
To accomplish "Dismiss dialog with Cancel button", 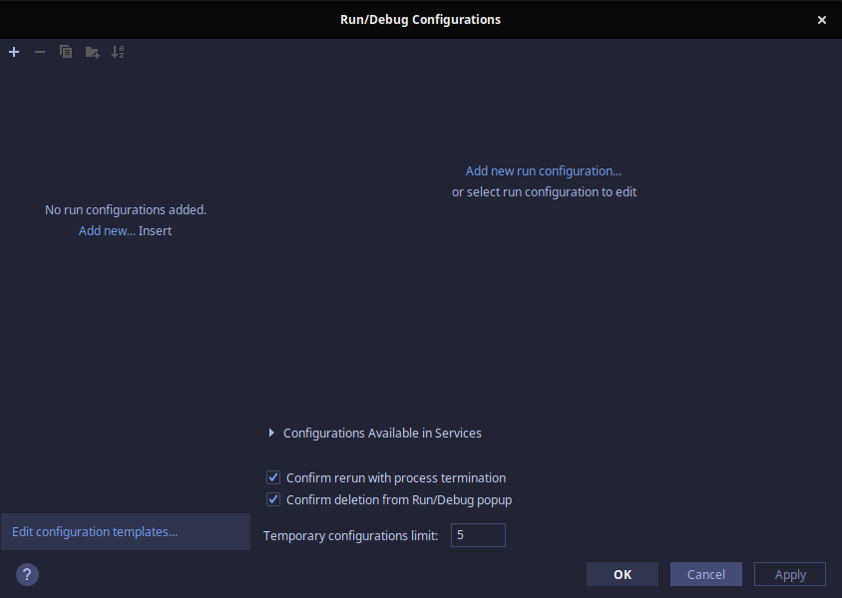I will [x=706, y=574].
